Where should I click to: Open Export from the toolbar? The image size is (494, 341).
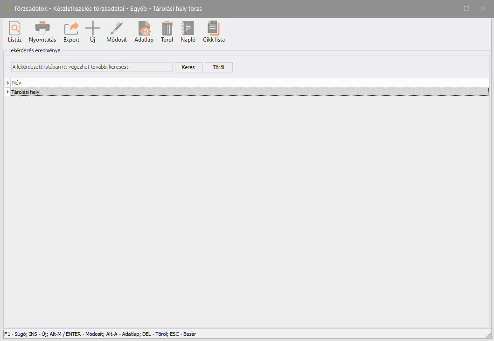[71, 29]
